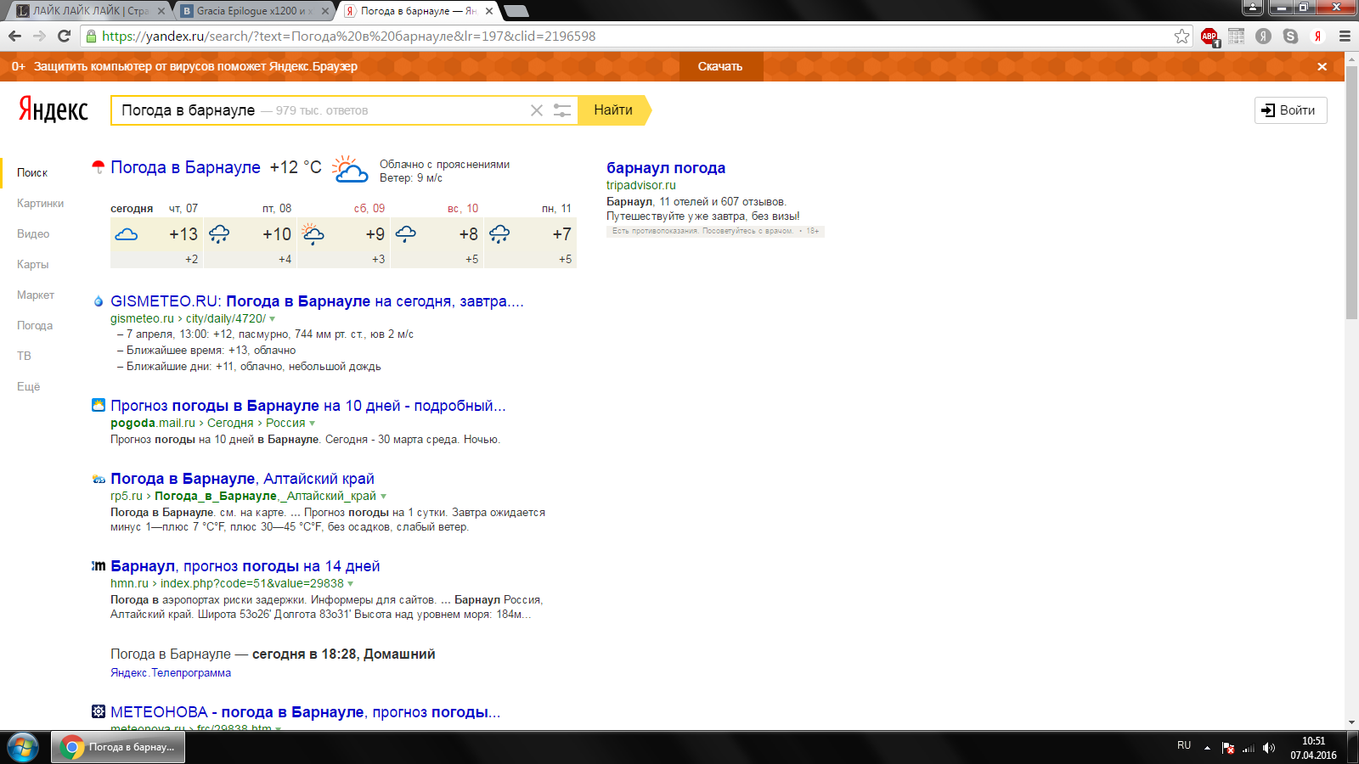Click the pogoda.mail.ru result favicon
This screenshot has height=764, width=1359.
pyautogui.click(x=99, y=405)
